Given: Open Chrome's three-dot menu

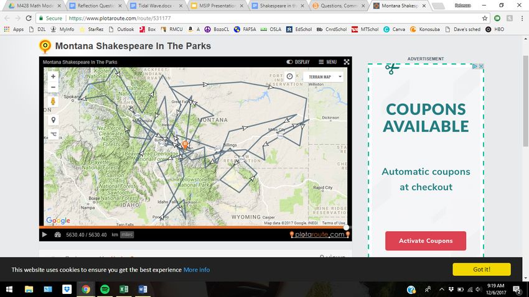Looking at the screenshot, I should click(x=522, y=18).
